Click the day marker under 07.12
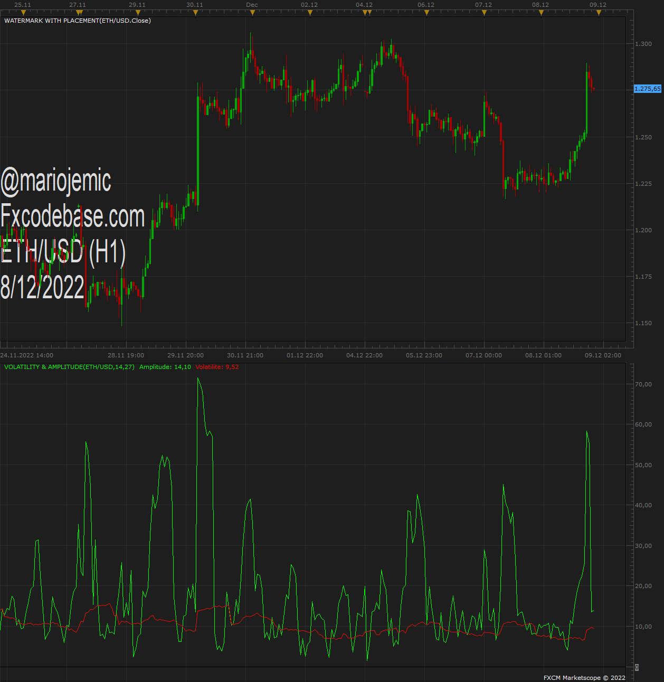 [484, 13]
